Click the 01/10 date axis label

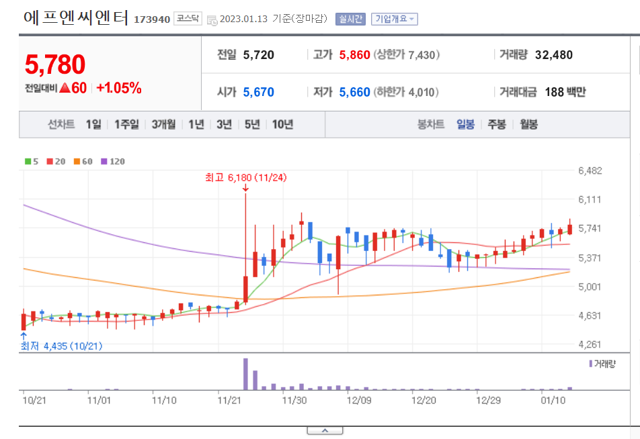click(x=553, y=400)
